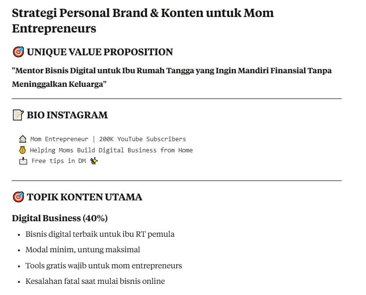This screenshot has width=366, height=295.
Task: Click the house emoji before Mom Entrepreneur
Action: 22,139
